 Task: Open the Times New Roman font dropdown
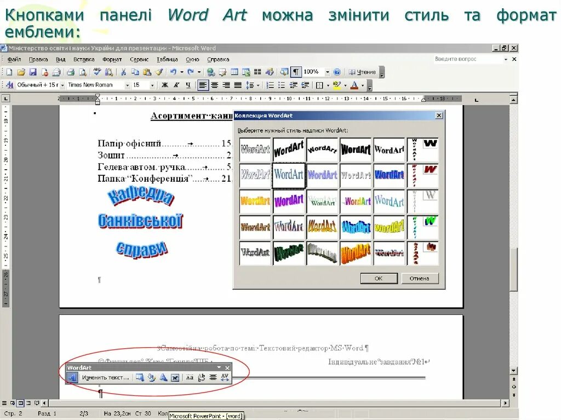coord(127,85)
